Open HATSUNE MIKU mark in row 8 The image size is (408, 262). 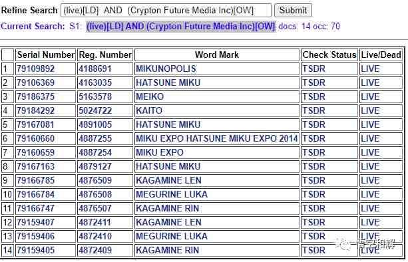[168, 167]
